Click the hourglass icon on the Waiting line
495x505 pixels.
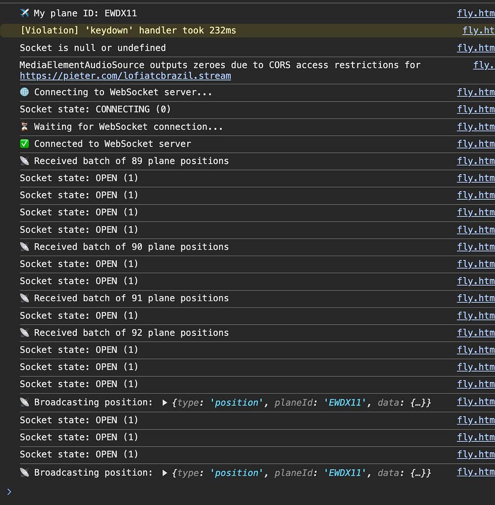[25, 127]
